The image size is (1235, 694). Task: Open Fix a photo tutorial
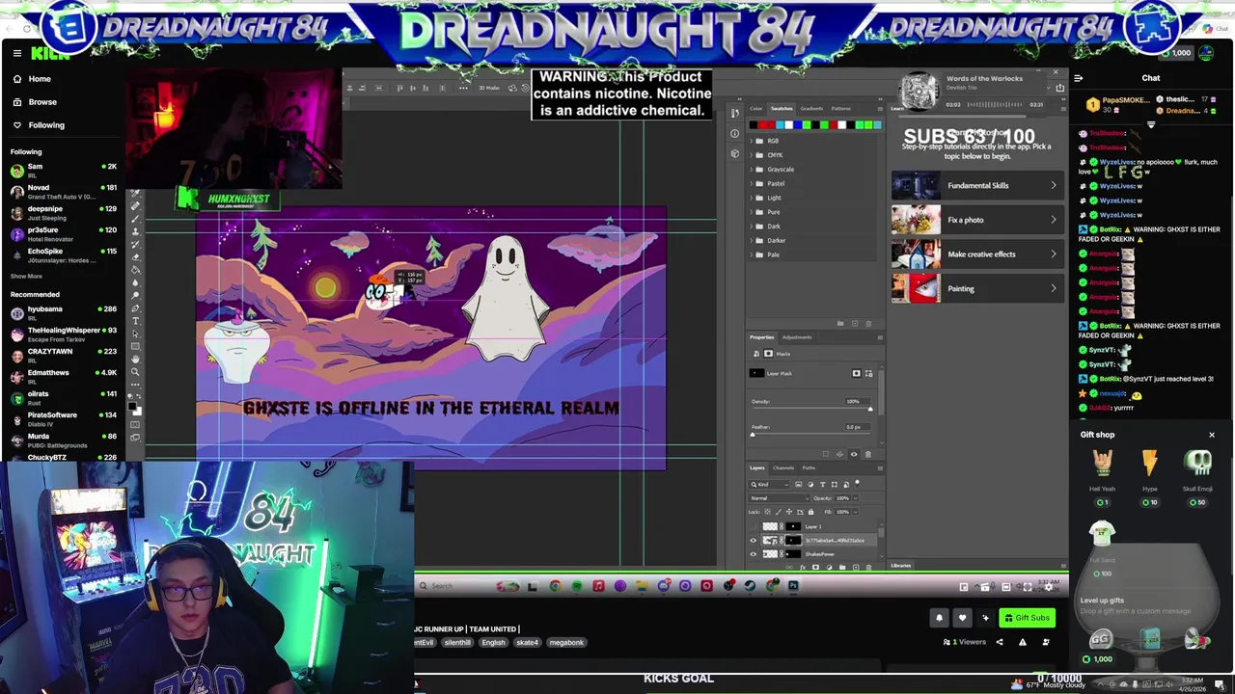[x=977, y=220]
